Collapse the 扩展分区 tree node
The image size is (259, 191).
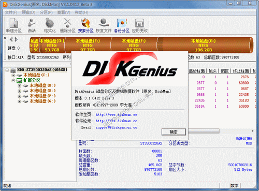13,80
